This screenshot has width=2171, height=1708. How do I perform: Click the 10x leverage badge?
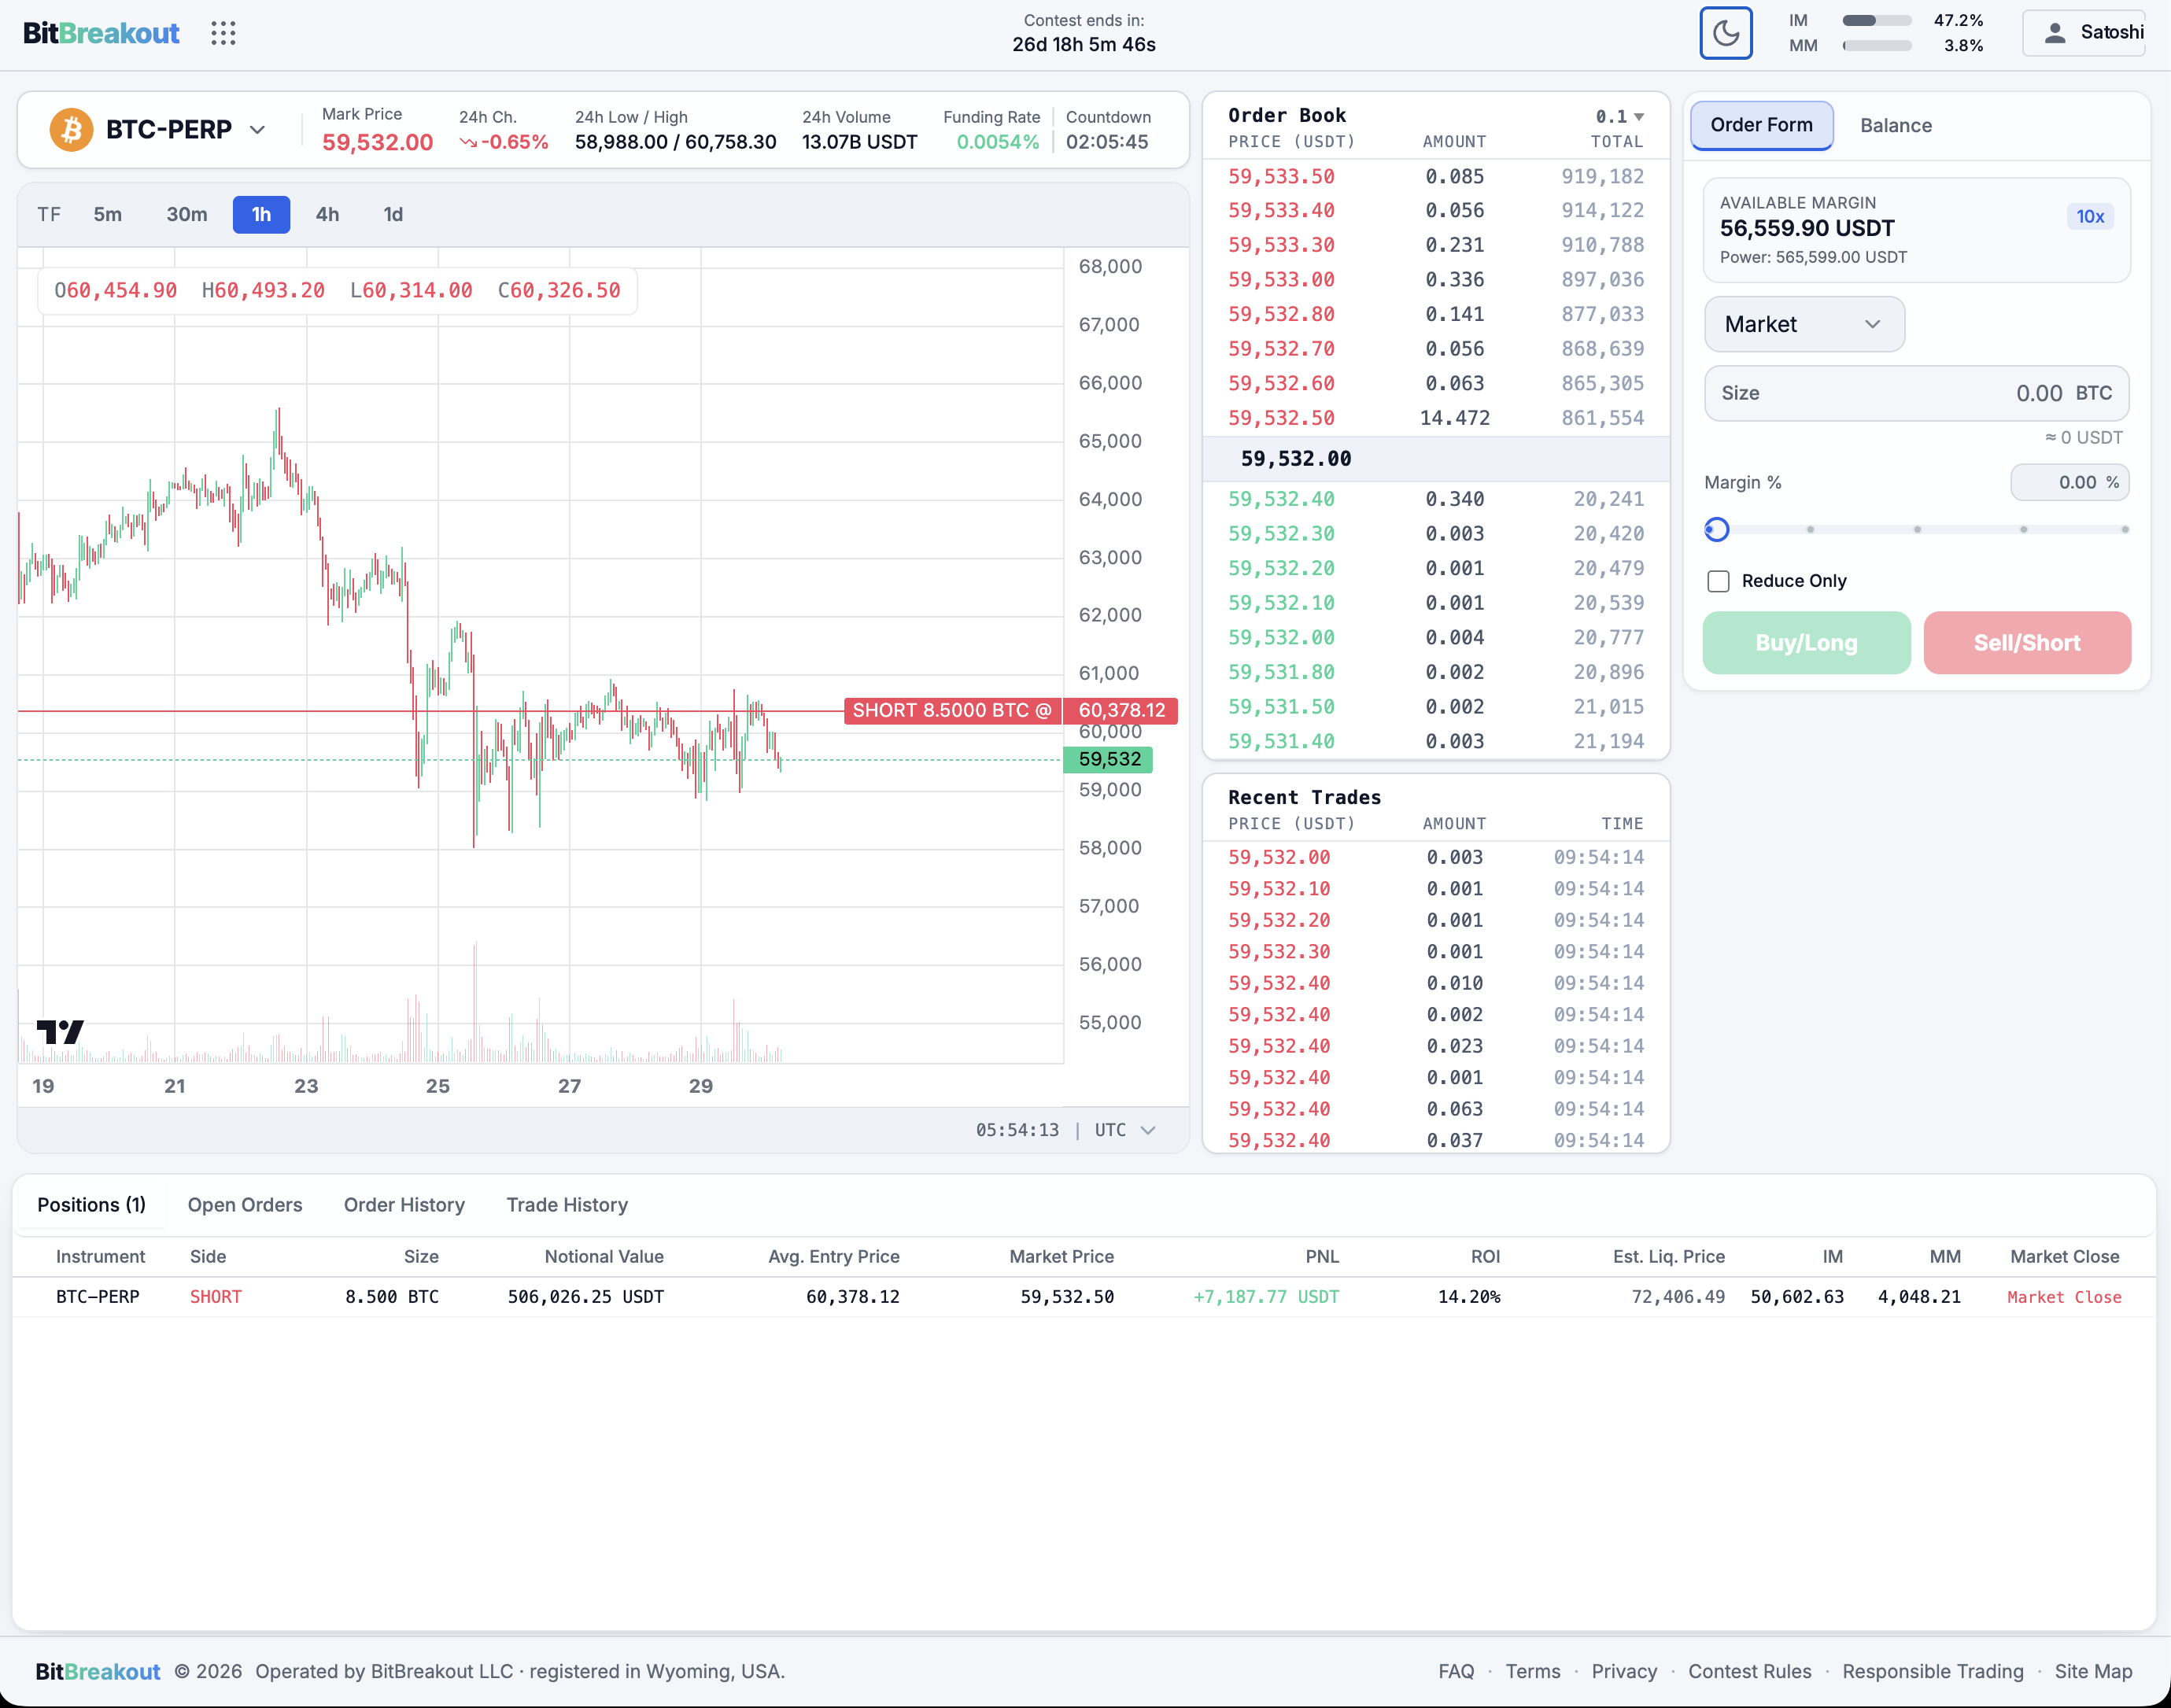(x=2090, y=217)
